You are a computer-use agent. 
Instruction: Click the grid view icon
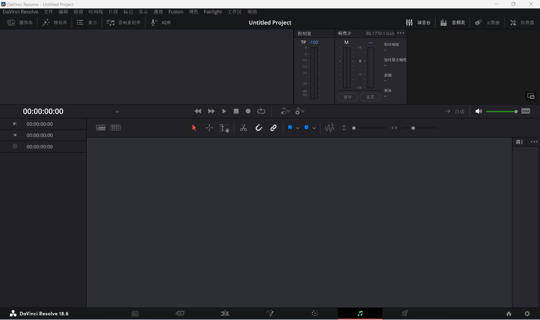pyautogui.click(x=115, y=128)
